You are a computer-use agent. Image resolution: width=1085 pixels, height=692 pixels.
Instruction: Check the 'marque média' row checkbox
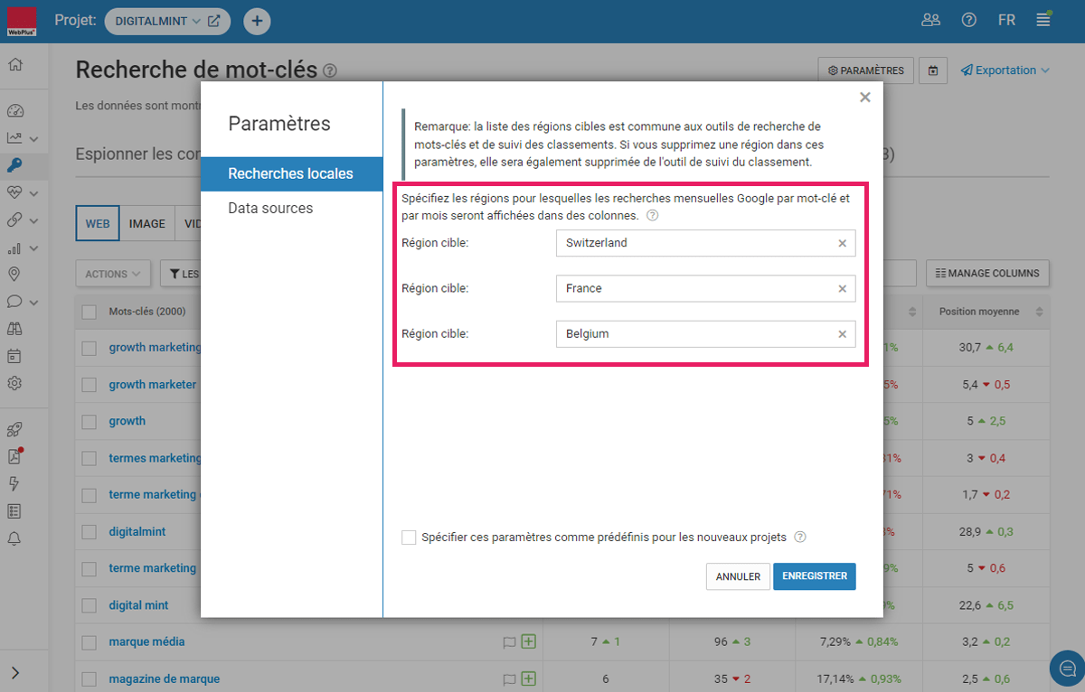pyautogui.click(x=89, y=642)
